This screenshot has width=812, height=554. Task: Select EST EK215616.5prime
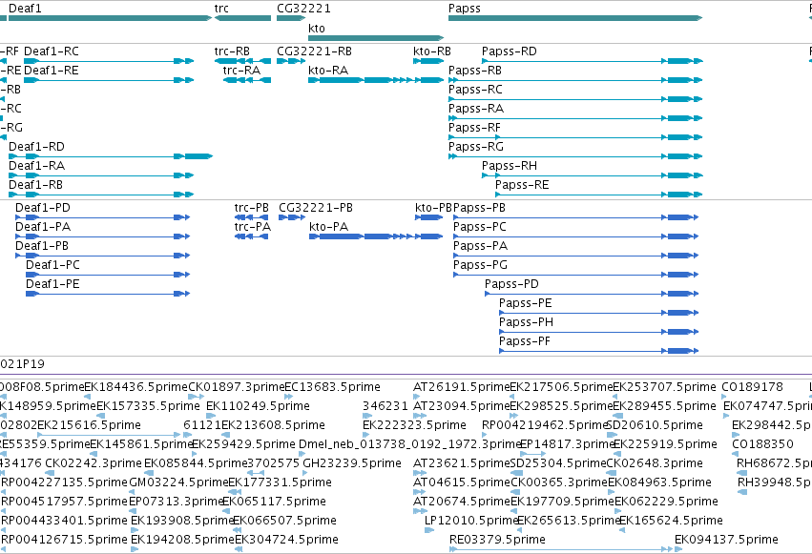point(89,425)
